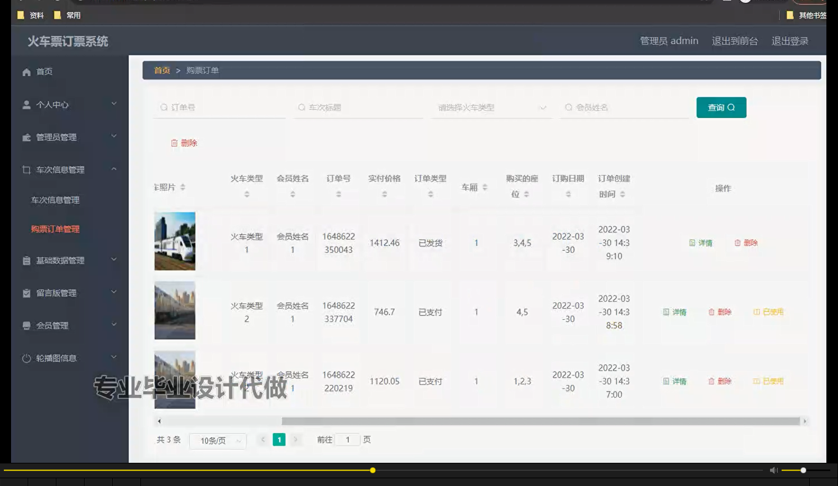This screenshot has width=838, height=486.
Task: Select the 购票订单管理 submenu item
Action: 55,229
